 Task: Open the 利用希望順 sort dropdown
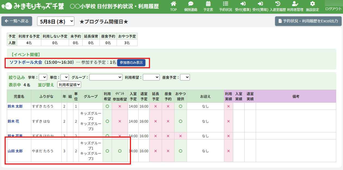69,85
